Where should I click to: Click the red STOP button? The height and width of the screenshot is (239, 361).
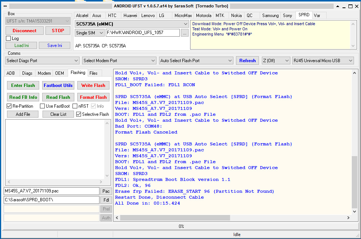(58, 31)
